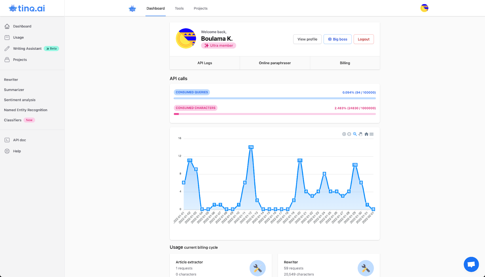Activate chart pan hand tool
This screenshot has width=485, height=277.
click(360, 134)
